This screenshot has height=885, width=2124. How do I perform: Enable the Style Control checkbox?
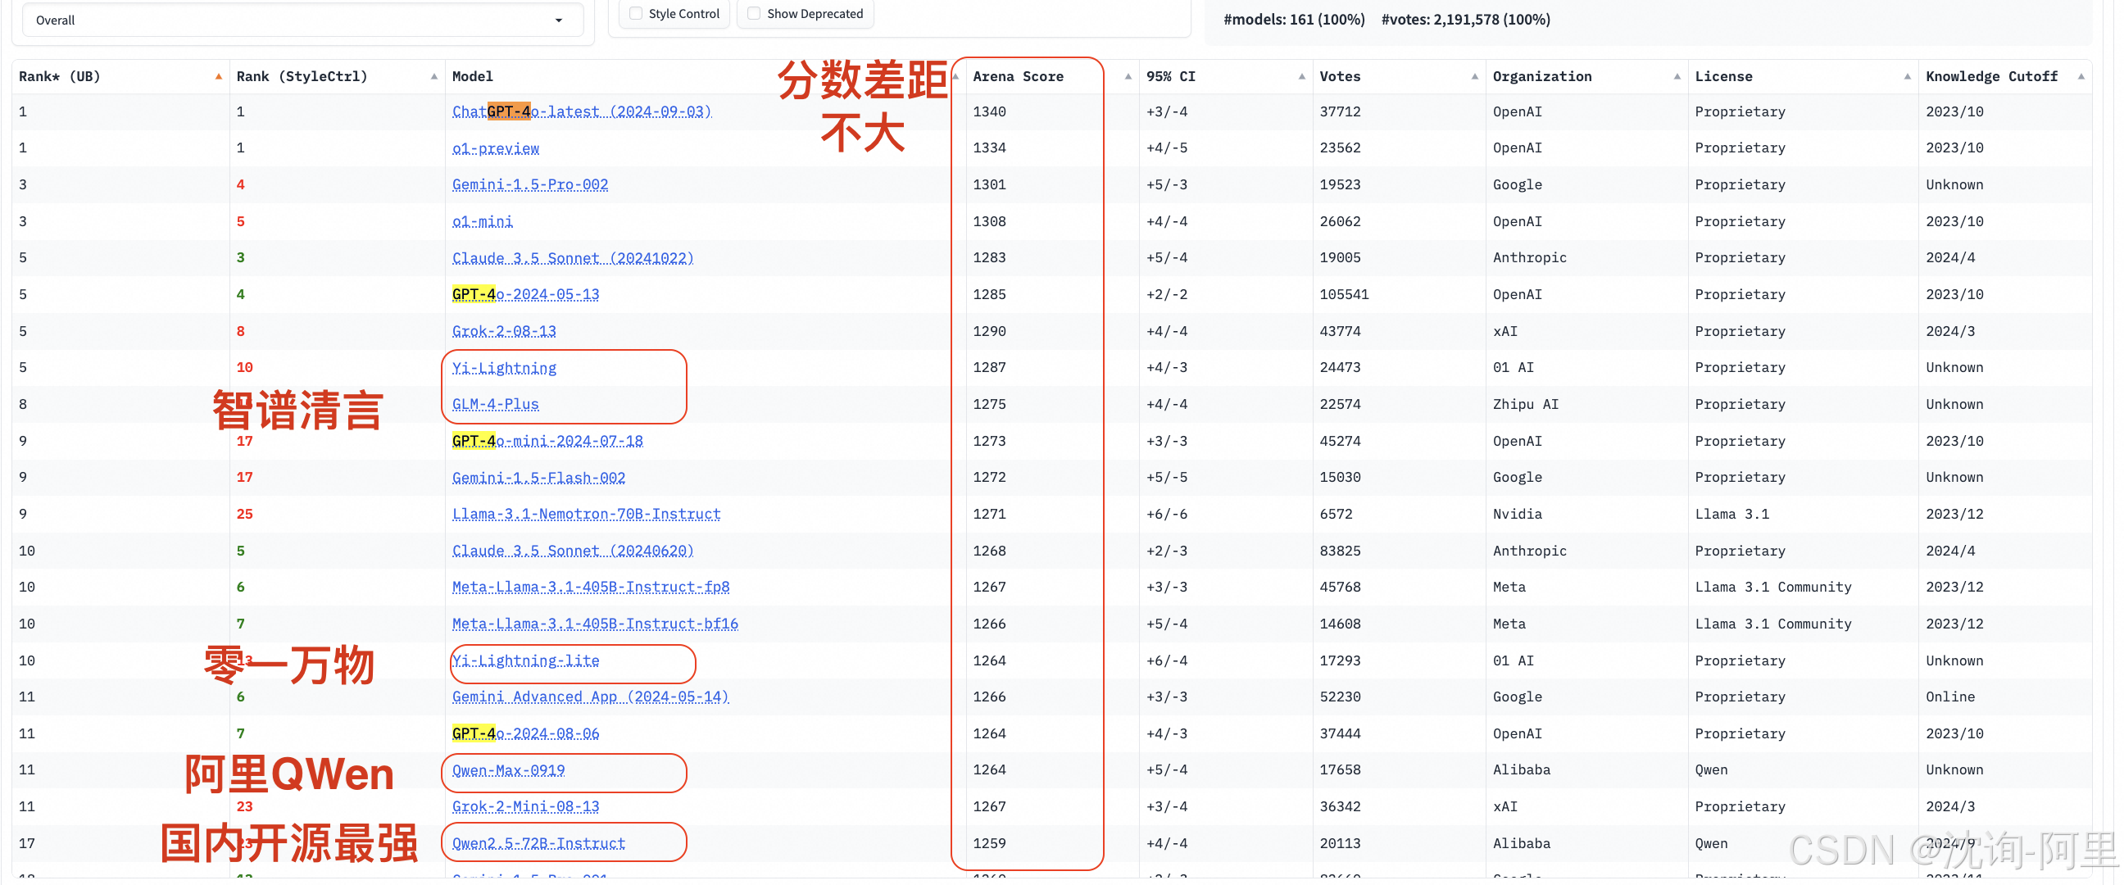click(x=636, y=13)
